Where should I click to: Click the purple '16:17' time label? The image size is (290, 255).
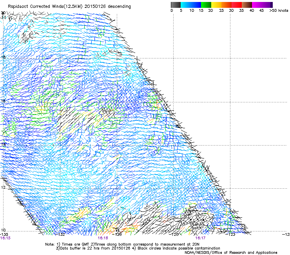pos(200,238)
